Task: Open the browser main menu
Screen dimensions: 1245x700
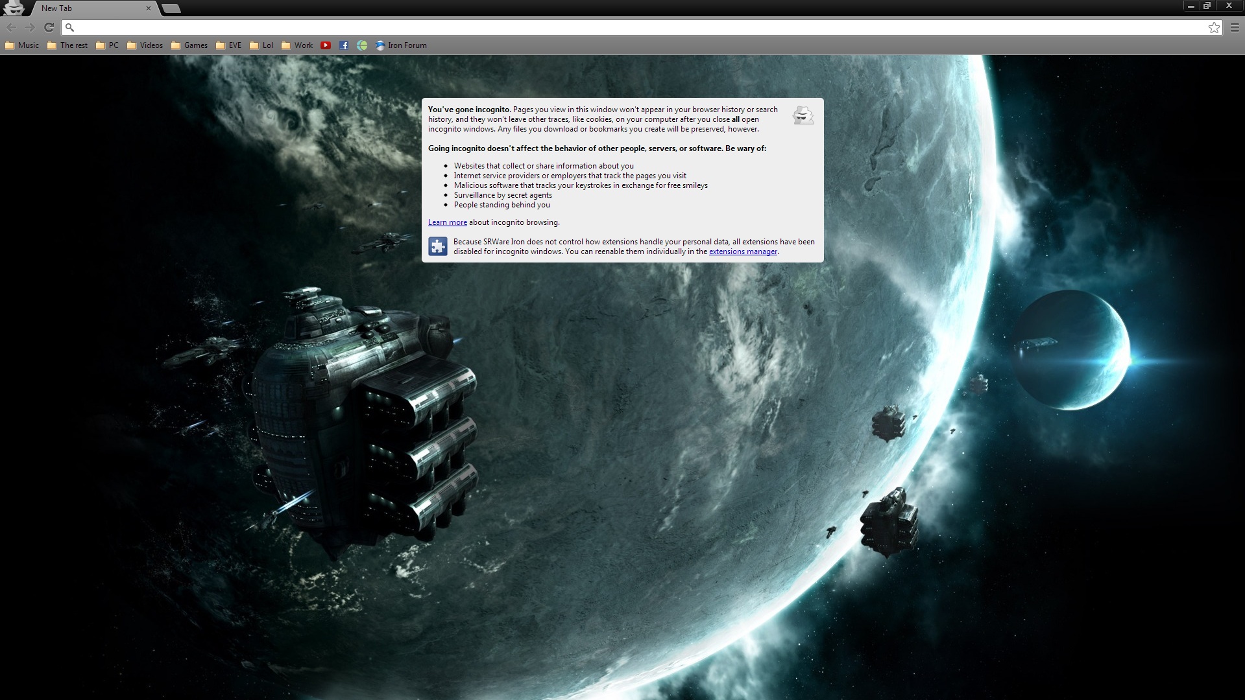Action: tap(1235, 27)
